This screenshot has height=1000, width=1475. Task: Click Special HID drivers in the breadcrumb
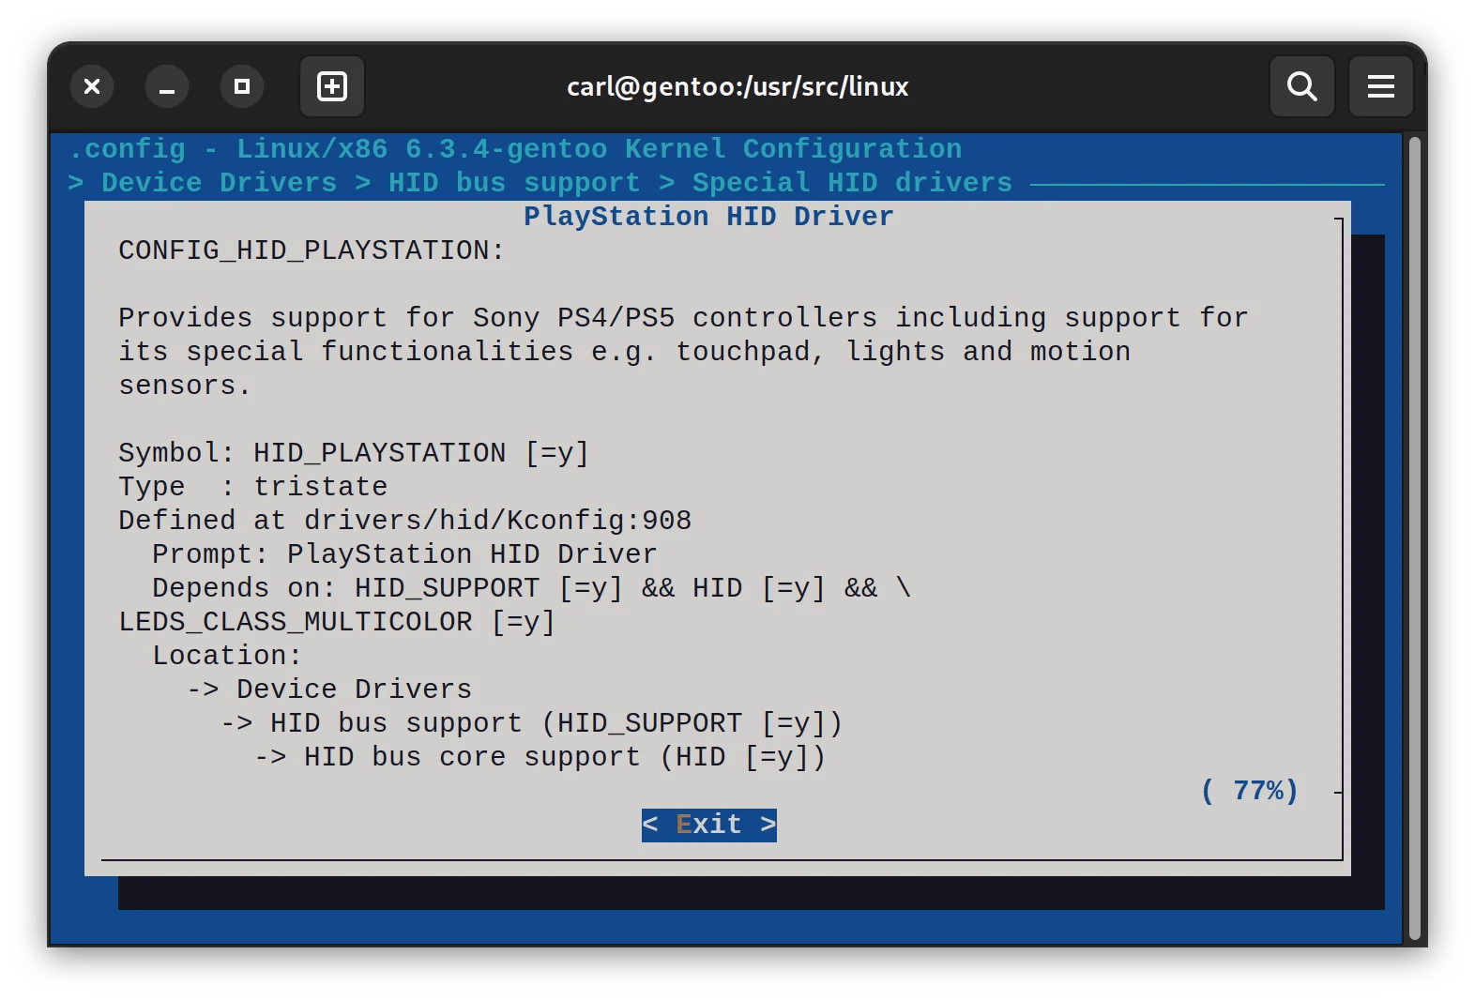point(853,183)
